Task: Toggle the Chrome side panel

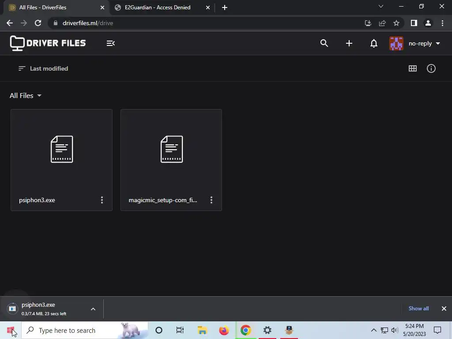Action: [x=414, y=23]
